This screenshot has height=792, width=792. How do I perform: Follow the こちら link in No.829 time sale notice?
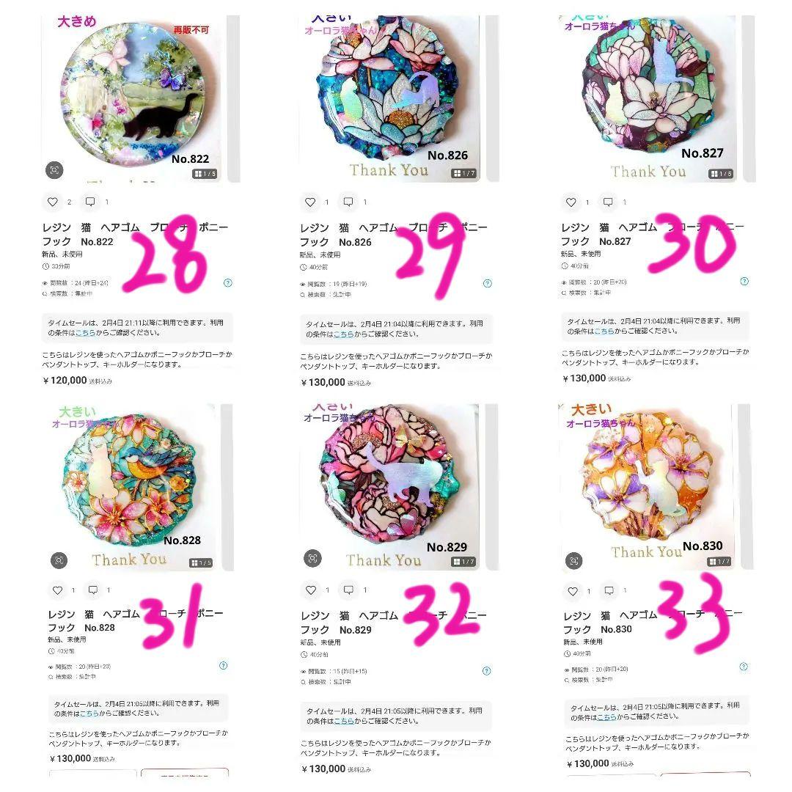click(x=344, y=722)
